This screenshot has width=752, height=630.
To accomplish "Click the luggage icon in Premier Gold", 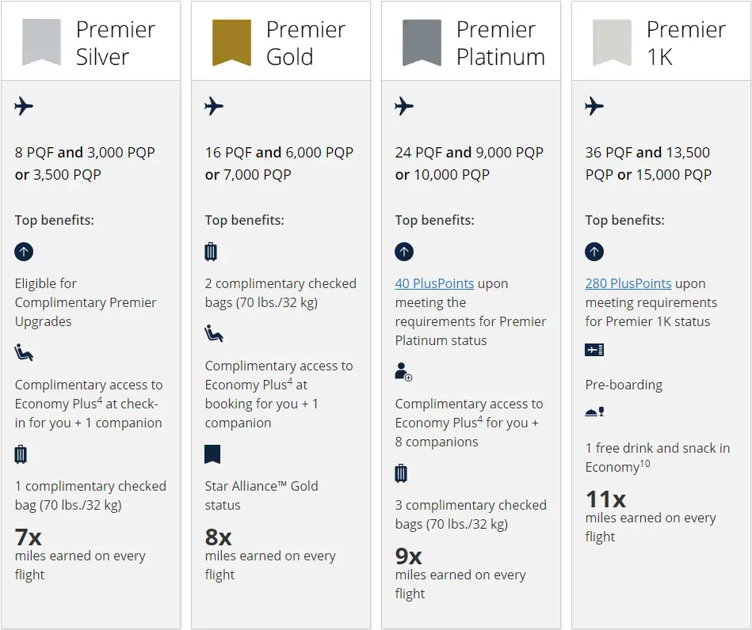I will point(211,252).
